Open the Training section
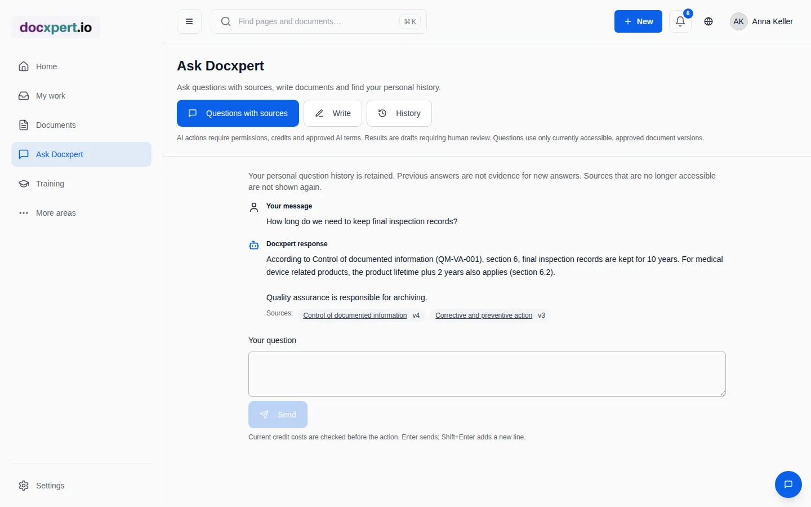This screenshot has height=507, width=811. [81, 184]
